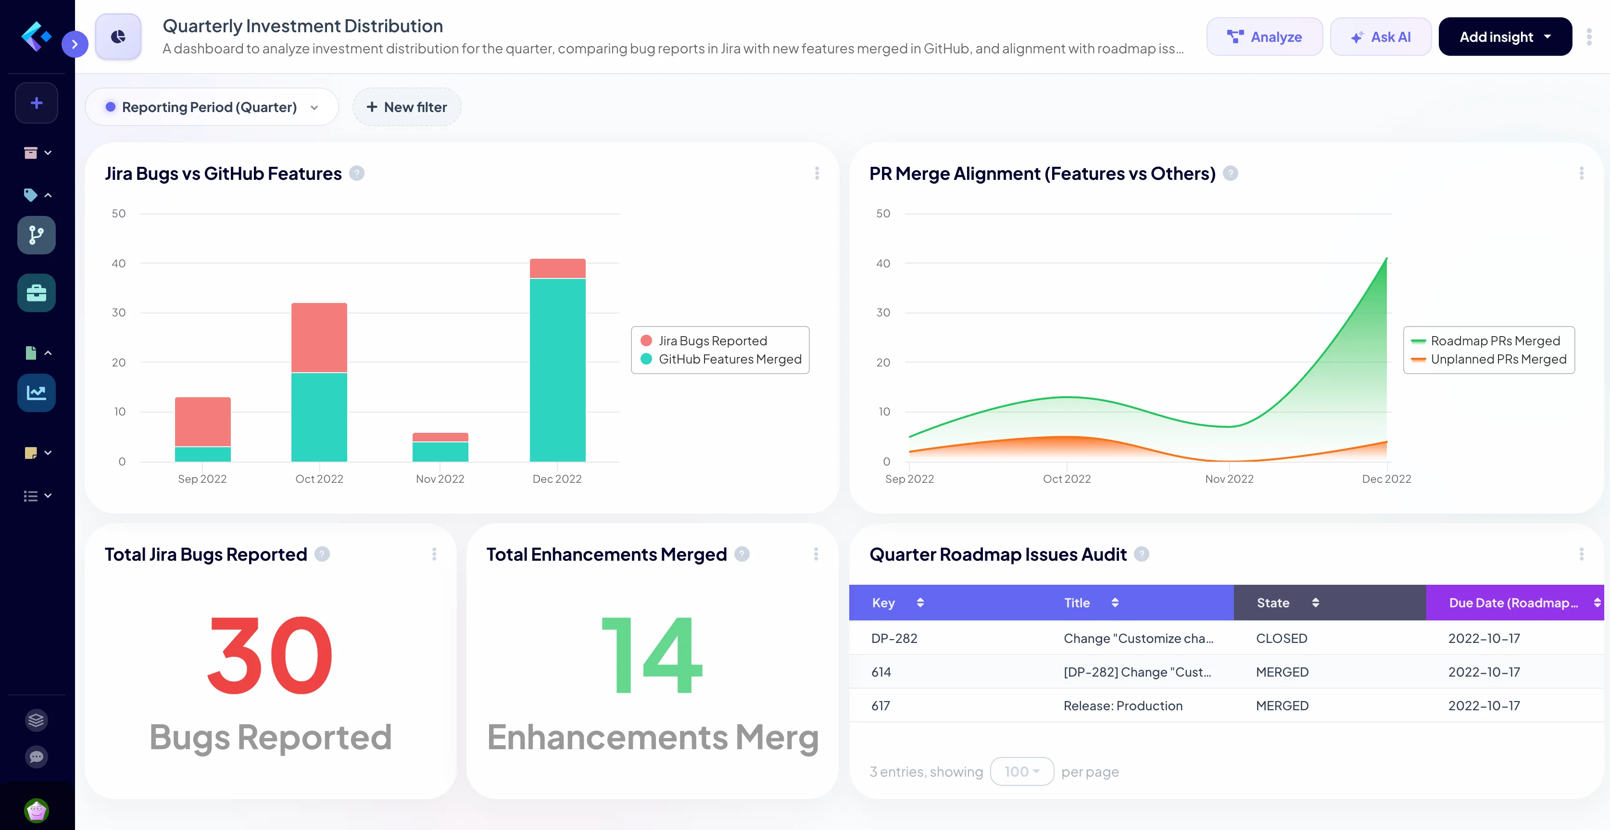Show help for Jira Bugs vs GitHub Features
This screenshot has width=1610, height=830.
coord(356,173)
